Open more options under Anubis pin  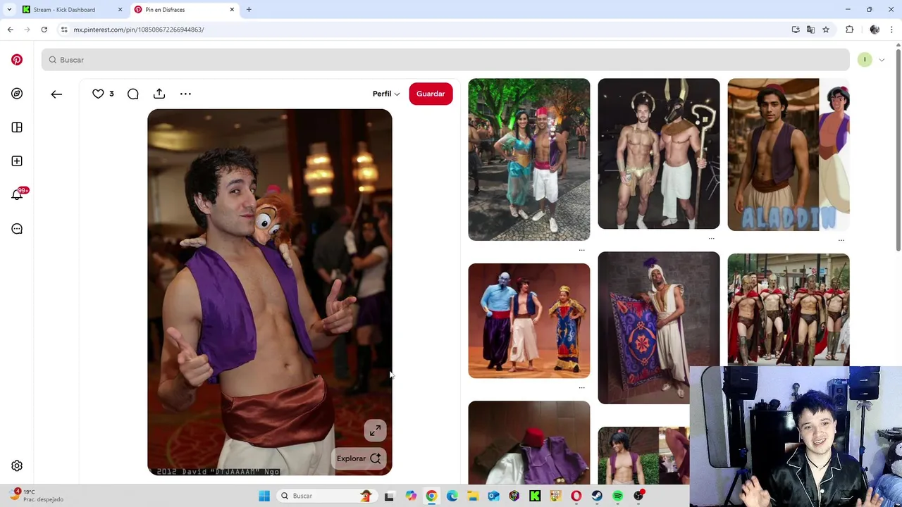pyautogui.click(x=711, y=239)
